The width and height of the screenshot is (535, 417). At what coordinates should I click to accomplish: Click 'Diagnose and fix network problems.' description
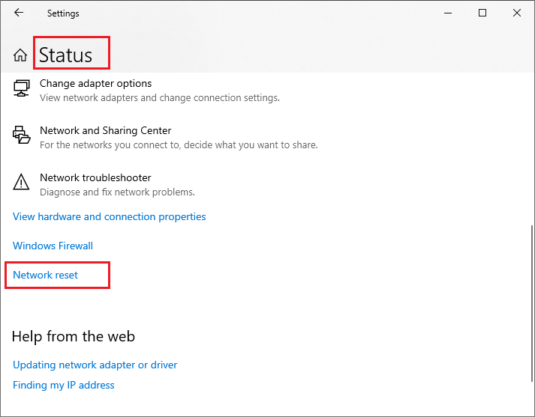(x=117, y=192)
